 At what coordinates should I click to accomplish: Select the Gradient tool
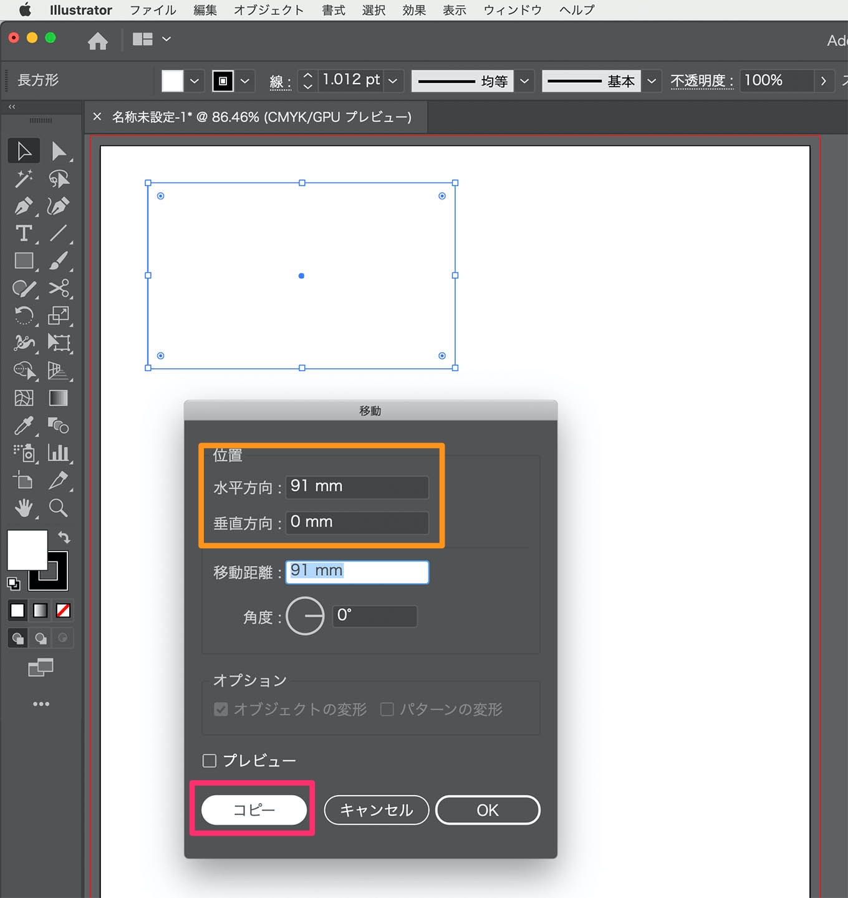pyautogui.click(x=59, y=398)
